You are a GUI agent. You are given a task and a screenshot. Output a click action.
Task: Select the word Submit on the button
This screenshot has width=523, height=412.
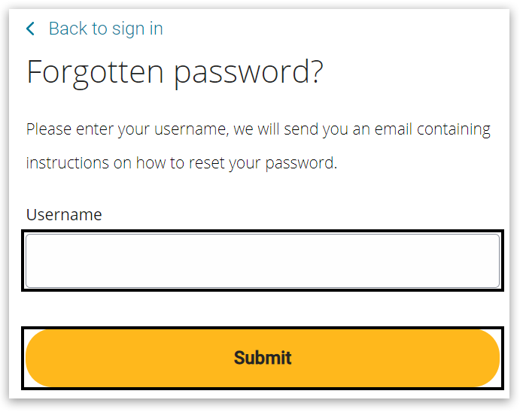coord(263,358)
